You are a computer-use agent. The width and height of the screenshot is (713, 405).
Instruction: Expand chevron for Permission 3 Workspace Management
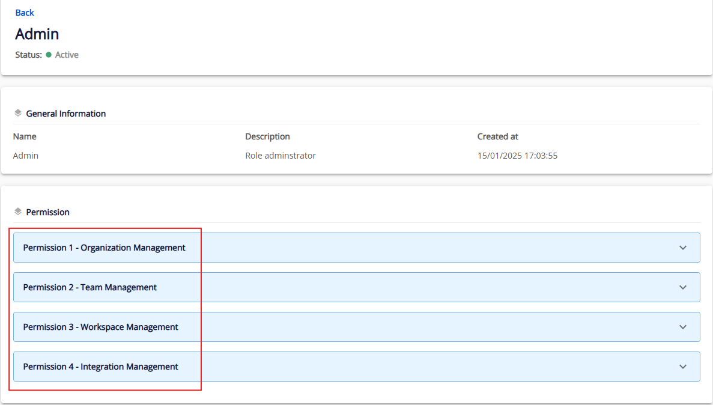[682, 327]
